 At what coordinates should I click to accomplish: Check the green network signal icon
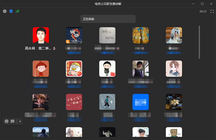pos(17,11)
